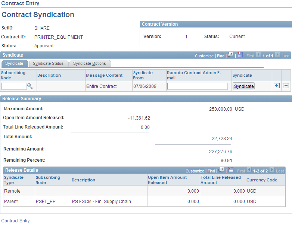Select Contract ID value PRINTER_EQUIPMENT
Image resolution: width=292 pixels, height=225 pixels.
[59, 37]
